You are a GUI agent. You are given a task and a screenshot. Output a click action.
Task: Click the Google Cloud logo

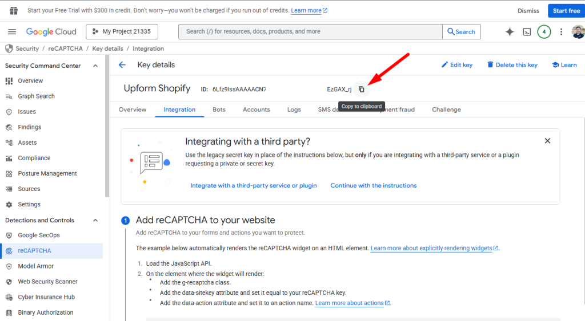tap(51, 32)
